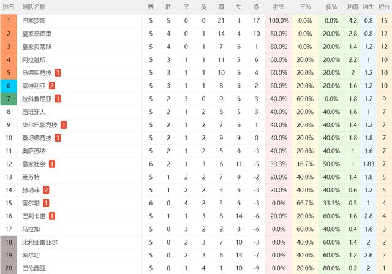Open team 西班牙人
Screen dimensions: 392x274
coord(34,112)
